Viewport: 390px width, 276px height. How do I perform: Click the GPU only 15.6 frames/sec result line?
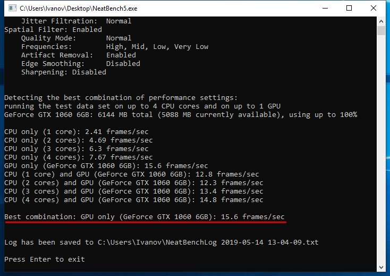click(106, 166)
